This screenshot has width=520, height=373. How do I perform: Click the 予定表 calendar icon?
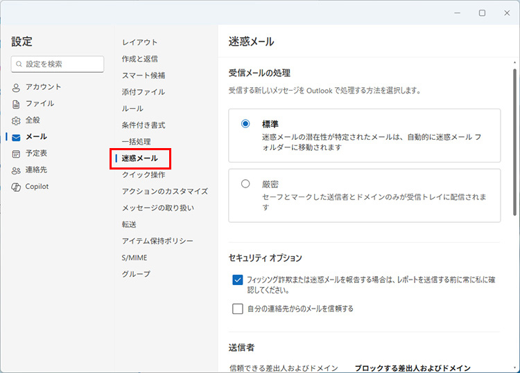click(17, 154)
